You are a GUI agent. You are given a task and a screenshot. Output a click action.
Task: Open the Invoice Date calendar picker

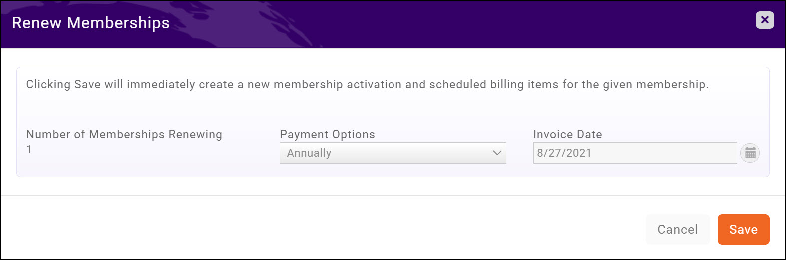tap(750, 153)
